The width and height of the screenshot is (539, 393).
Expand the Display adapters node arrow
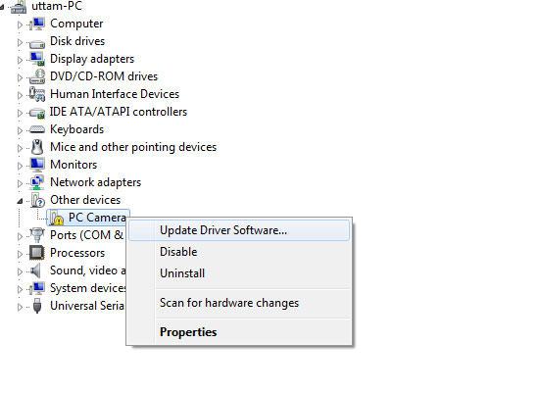[x=20, y=60]
